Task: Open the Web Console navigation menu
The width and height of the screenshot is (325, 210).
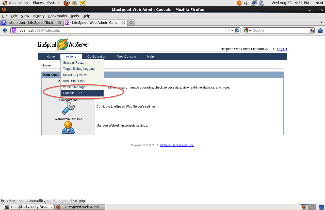Action: pos(127,57)
